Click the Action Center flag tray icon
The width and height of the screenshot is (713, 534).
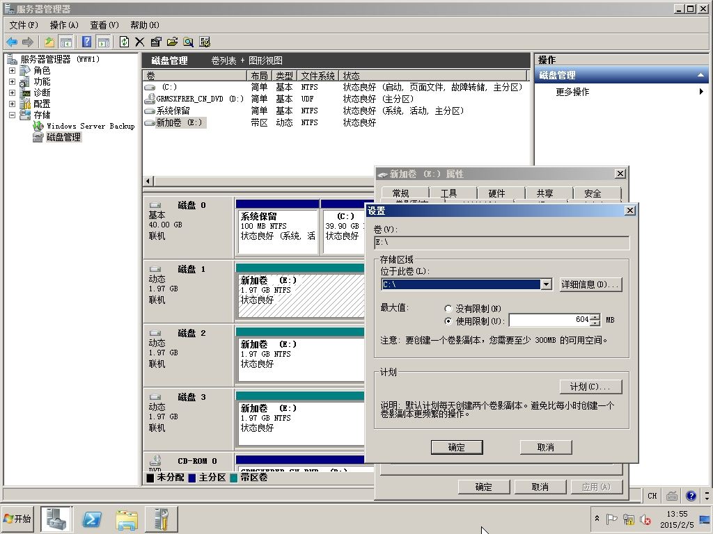tap(612, 519)
